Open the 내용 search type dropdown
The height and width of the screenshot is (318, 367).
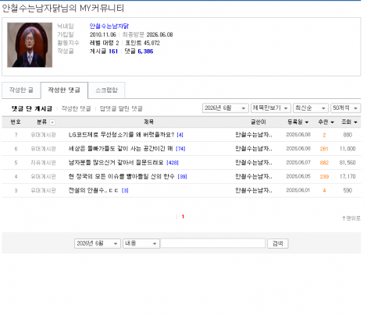(x=141, y=243)
